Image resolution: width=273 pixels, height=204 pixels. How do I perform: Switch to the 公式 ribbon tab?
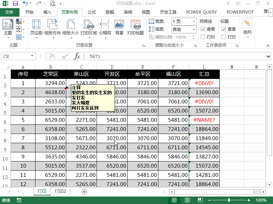click(x=91, y=12)
